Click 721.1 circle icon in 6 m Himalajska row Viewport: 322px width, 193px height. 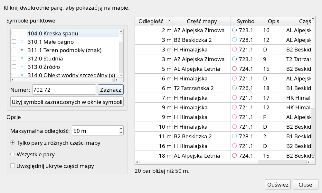pos(234,78)
